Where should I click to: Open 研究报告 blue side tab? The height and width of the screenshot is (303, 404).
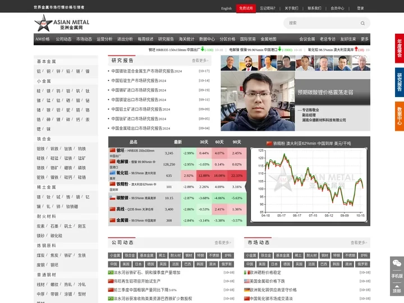pyautogui.click(x=400, y=82)
